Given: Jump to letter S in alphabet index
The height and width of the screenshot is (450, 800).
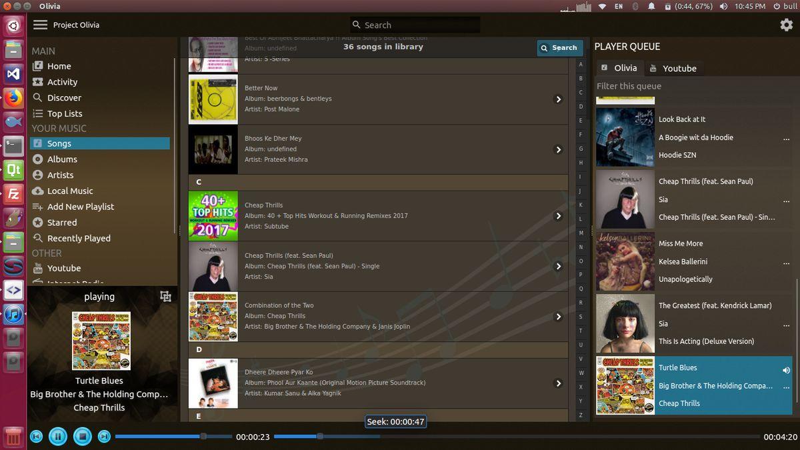Looking at the screenshot, I should click(x=581, y=317).
